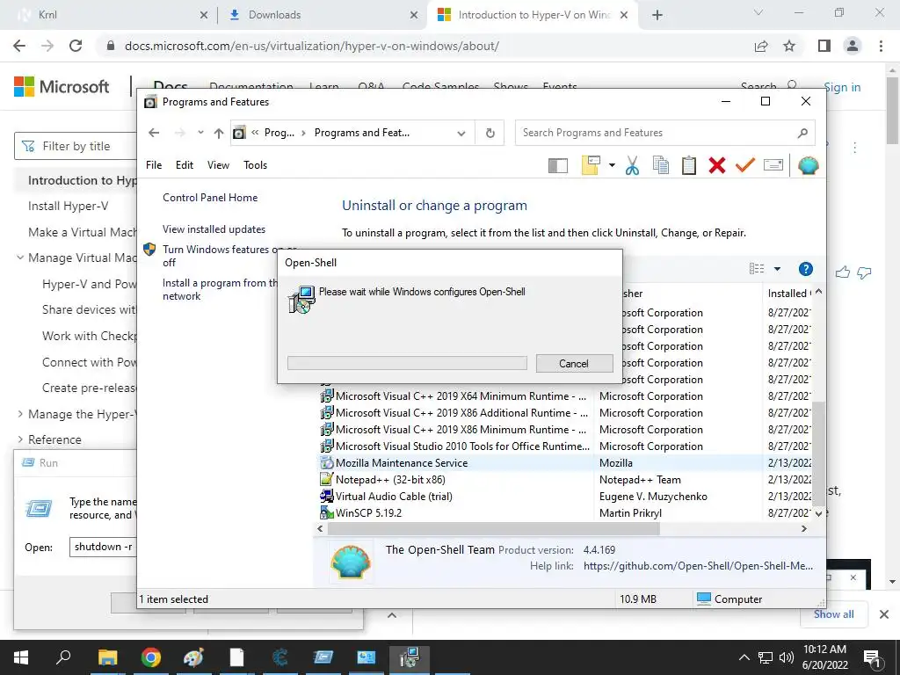
Task: Select WinSCP 5.19.2 row
Action: coord(564,512)
